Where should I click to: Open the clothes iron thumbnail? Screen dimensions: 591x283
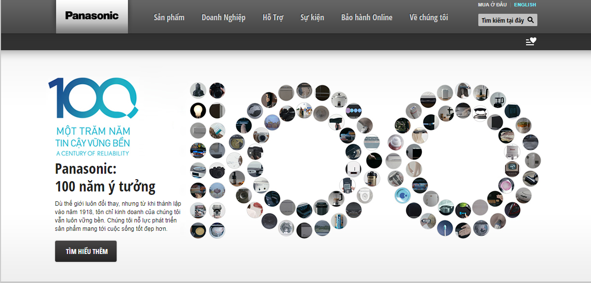[480, 113]
